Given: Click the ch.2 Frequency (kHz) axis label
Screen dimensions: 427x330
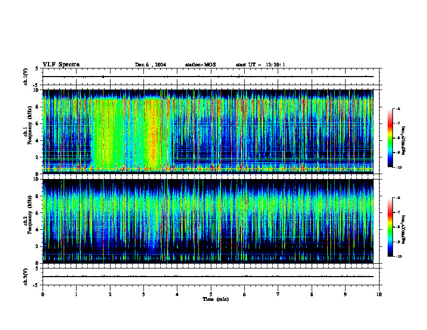Looking at the screenshot, I should pyautogui.click(x=28, y=215).
